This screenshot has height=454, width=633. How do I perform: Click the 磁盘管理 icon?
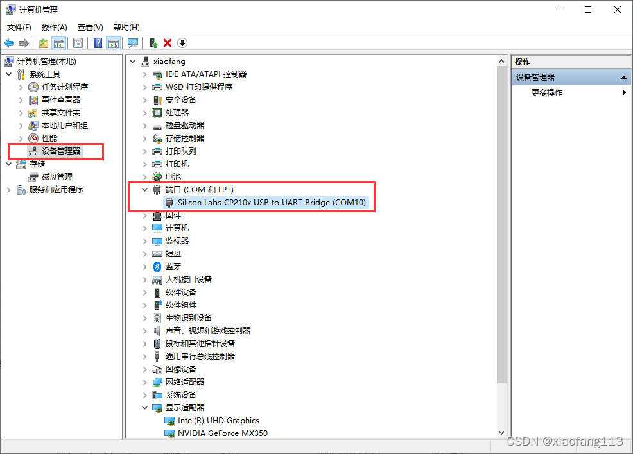pyautogui.click(x=33, y=177)
